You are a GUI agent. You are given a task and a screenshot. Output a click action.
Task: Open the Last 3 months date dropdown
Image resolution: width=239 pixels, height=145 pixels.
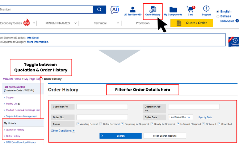pyautogui.click(x=180, y=117)
